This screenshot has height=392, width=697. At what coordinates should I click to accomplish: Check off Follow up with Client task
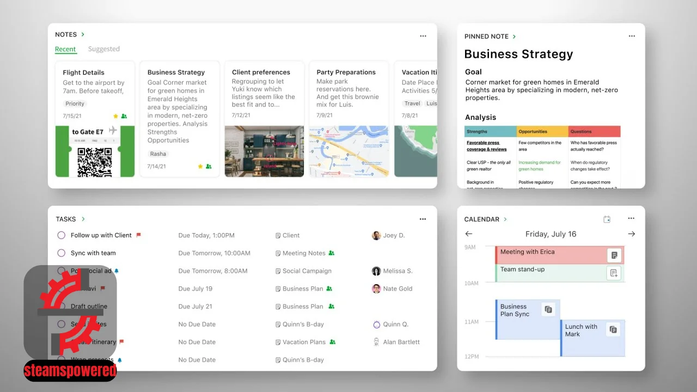pyautogui.click(x=61, y=235)
